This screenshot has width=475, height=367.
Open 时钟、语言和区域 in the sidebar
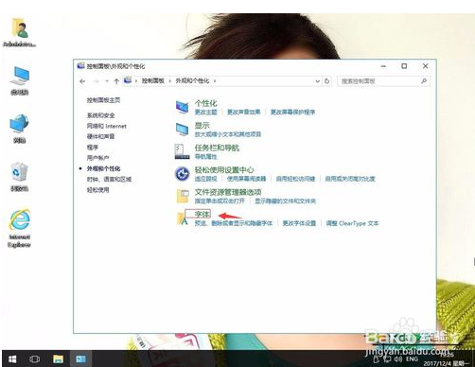pyautogui.click(x=109, y=179)
